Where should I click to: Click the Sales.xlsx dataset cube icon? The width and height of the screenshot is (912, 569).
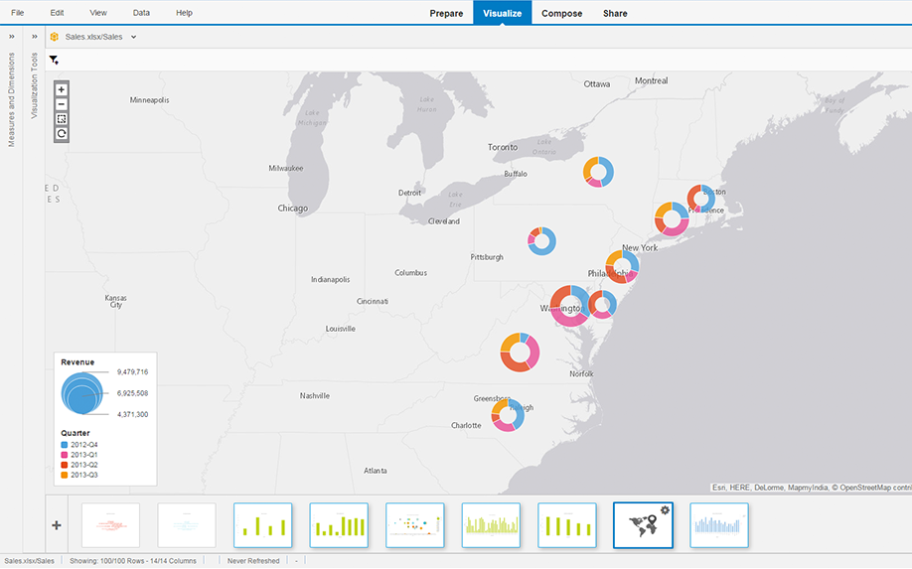pos(55,37)
